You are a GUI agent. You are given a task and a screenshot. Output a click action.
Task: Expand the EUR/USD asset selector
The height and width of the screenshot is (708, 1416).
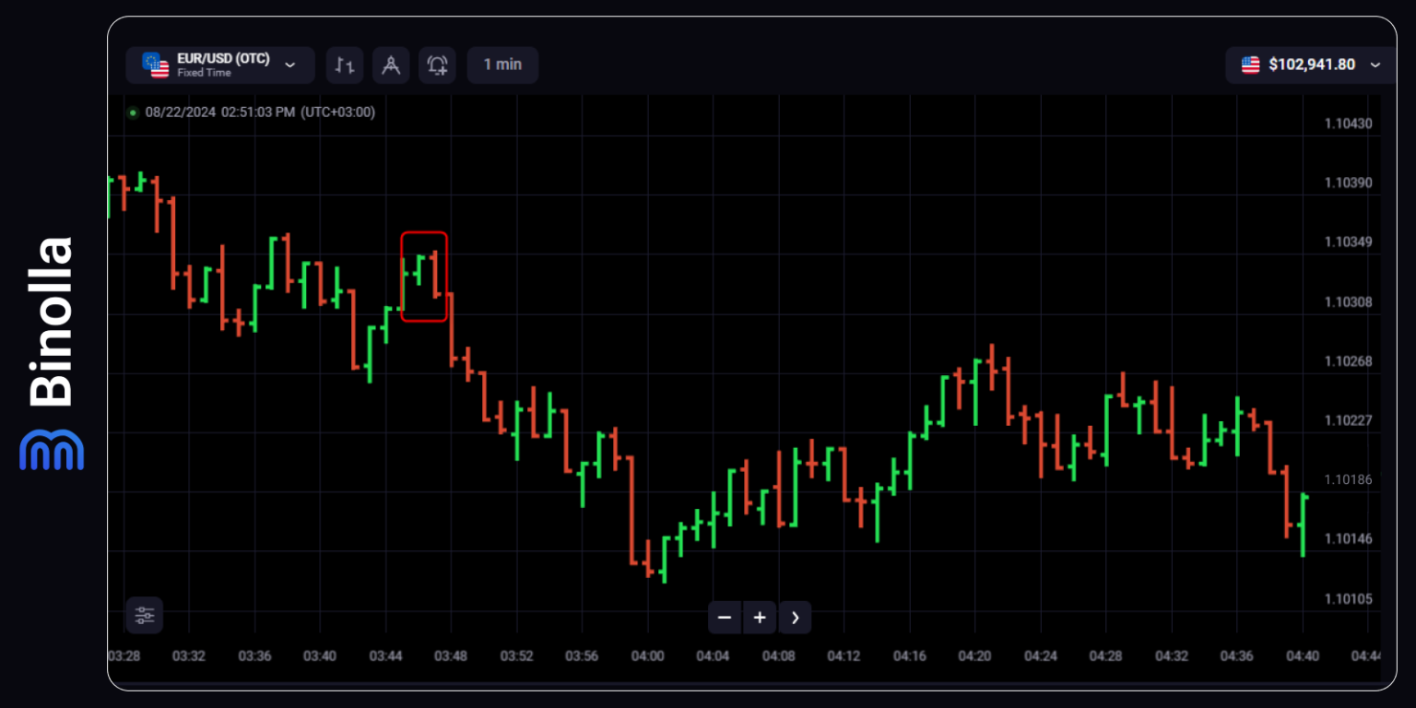[289, 65]
